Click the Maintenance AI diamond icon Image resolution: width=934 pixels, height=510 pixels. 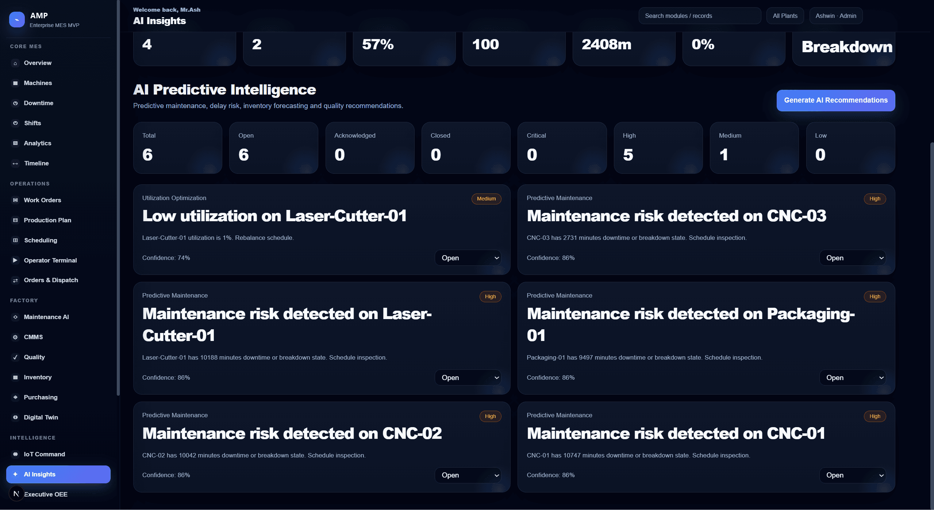point(15,317)
